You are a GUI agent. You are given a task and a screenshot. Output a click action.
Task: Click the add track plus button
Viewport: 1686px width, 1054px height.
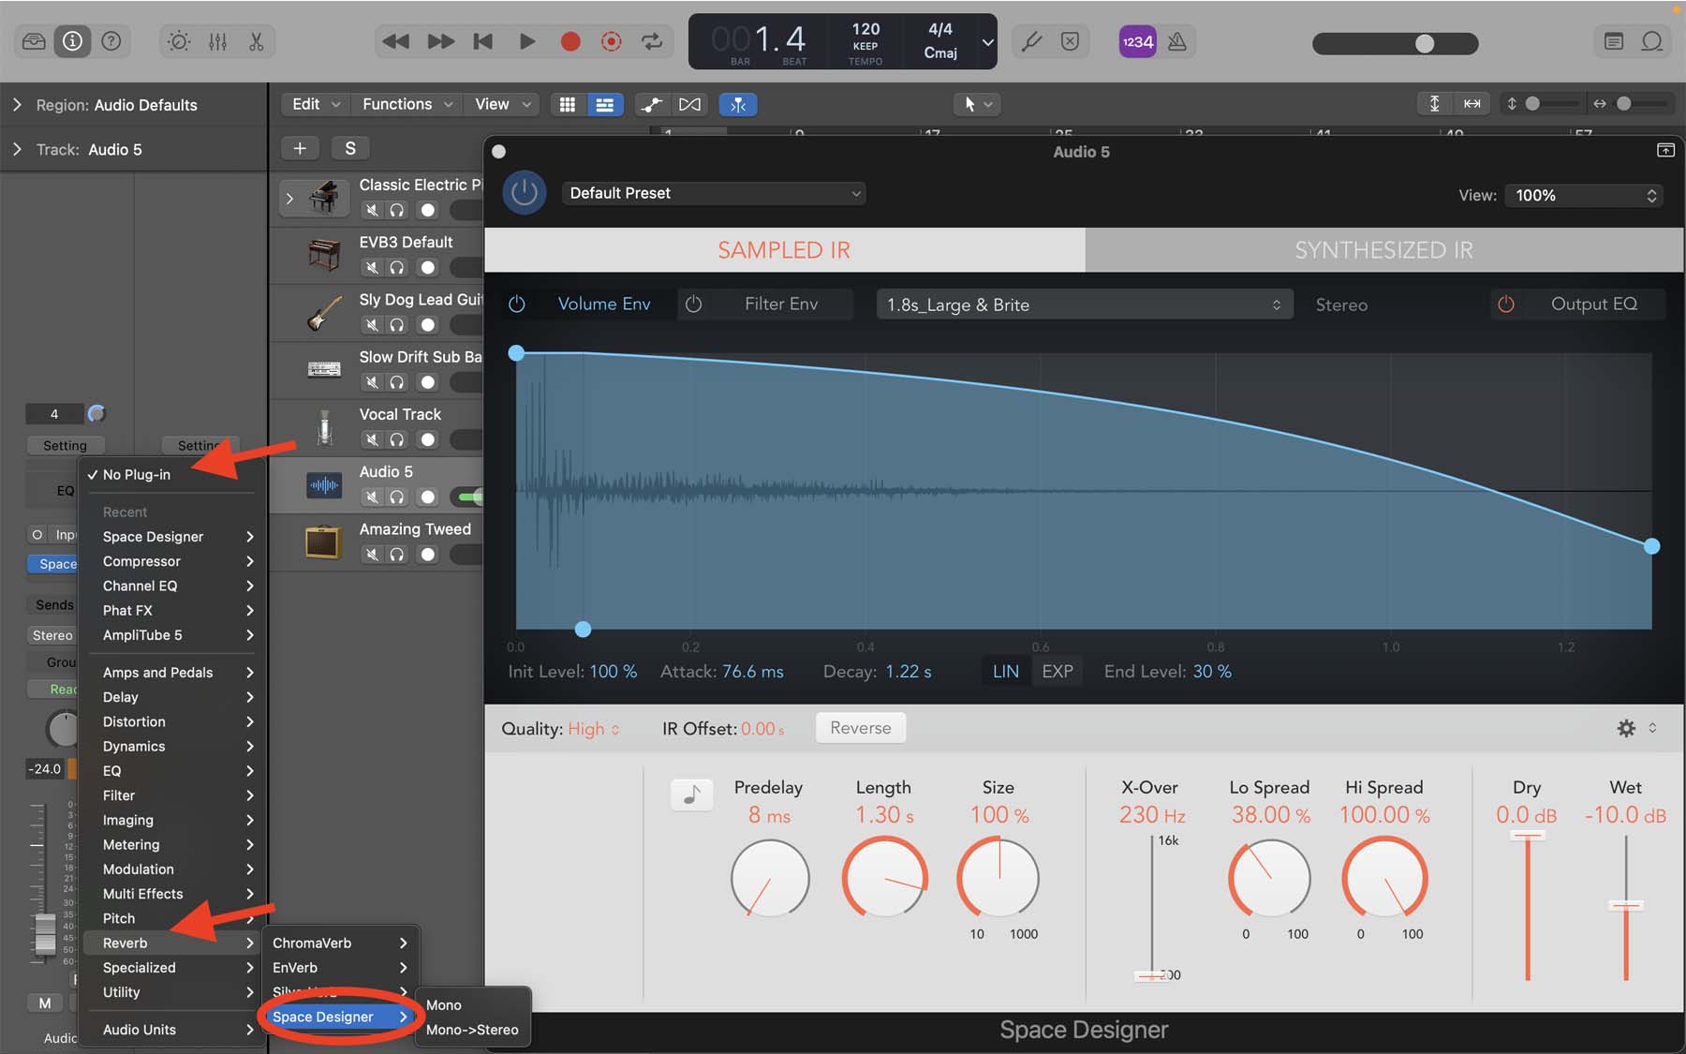pyautogui.click(x=300, y=148)
